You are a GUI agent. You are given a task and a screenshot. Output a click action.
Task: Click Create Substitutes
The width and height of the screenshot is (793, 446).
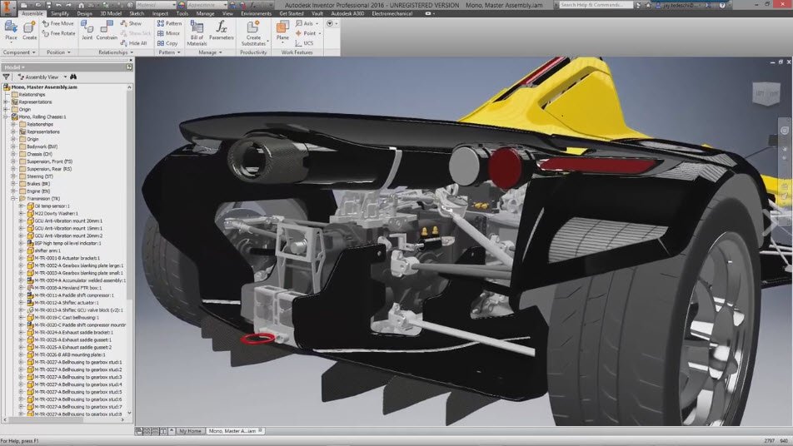253,32
